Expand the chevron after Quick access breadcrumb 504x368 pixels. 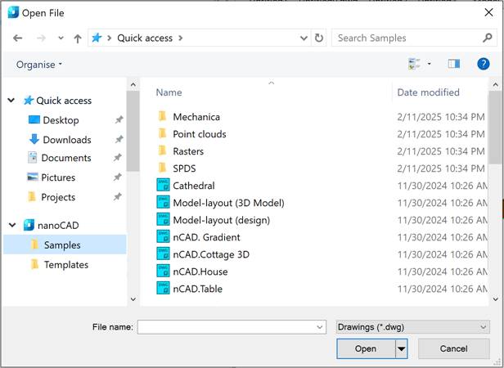pyautogui.click(x=181, y=38)
